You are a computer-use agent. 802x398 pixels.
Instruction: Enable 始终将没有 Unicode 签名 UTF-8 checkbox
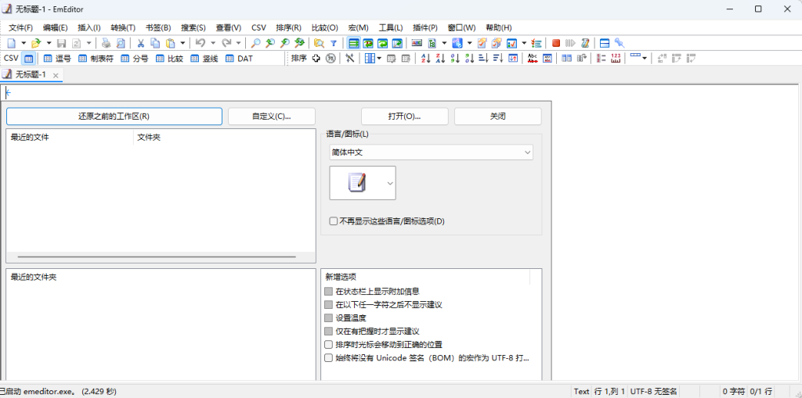click(328, 357)
